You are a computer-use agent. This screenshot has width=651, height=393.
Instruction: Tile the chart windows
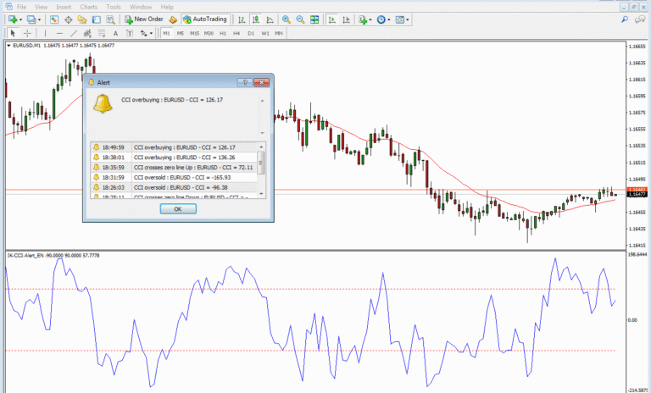tap(314, 19)
